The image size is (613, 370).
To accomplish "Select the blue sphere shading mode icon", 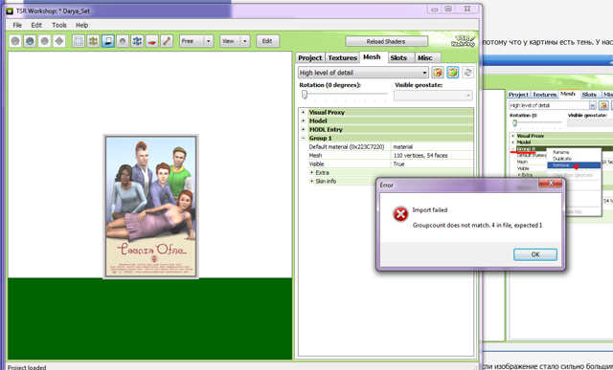I will click(x=30, y=41).
